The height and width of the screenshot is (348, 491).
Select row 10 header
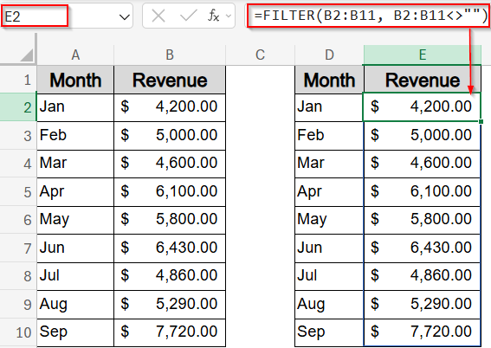(18, 332)
